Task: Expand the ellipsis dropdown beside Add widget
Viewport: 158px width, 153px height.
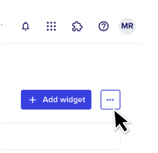Action: [110, 100]
